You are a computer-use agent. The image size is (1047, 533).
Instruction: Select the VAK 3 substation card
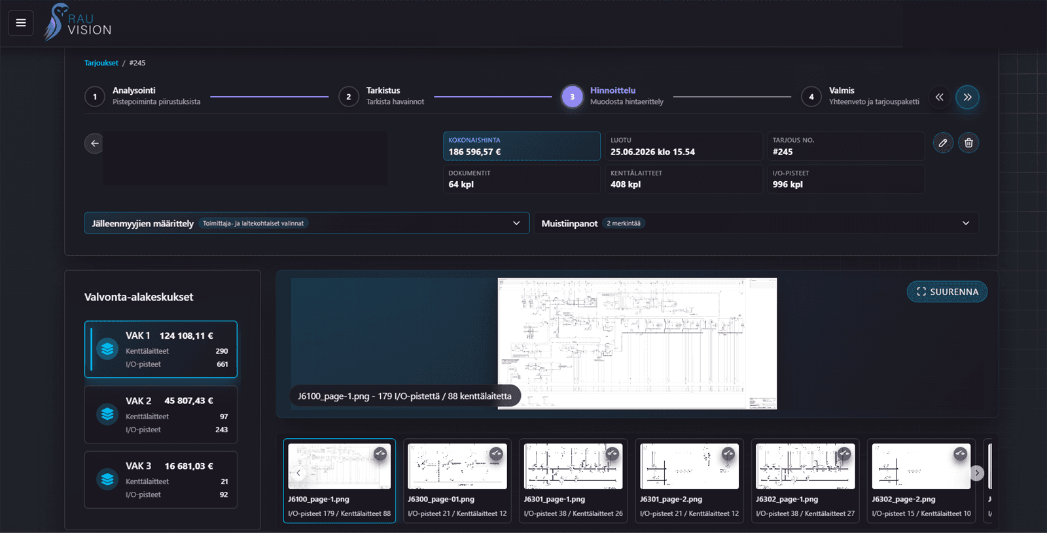click(161, 480)
